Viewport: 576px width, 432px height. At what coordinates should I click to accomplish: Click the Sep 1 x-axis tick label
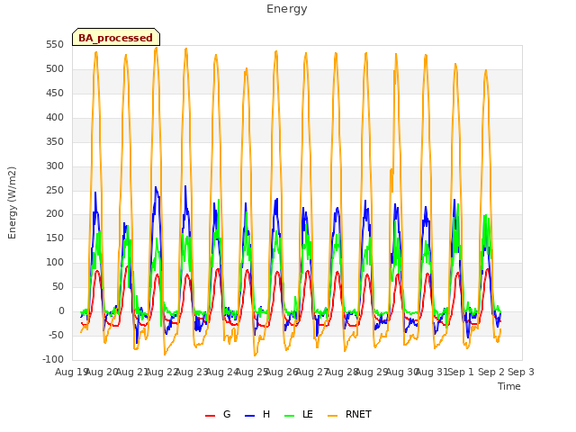click(x=461, y=372)
